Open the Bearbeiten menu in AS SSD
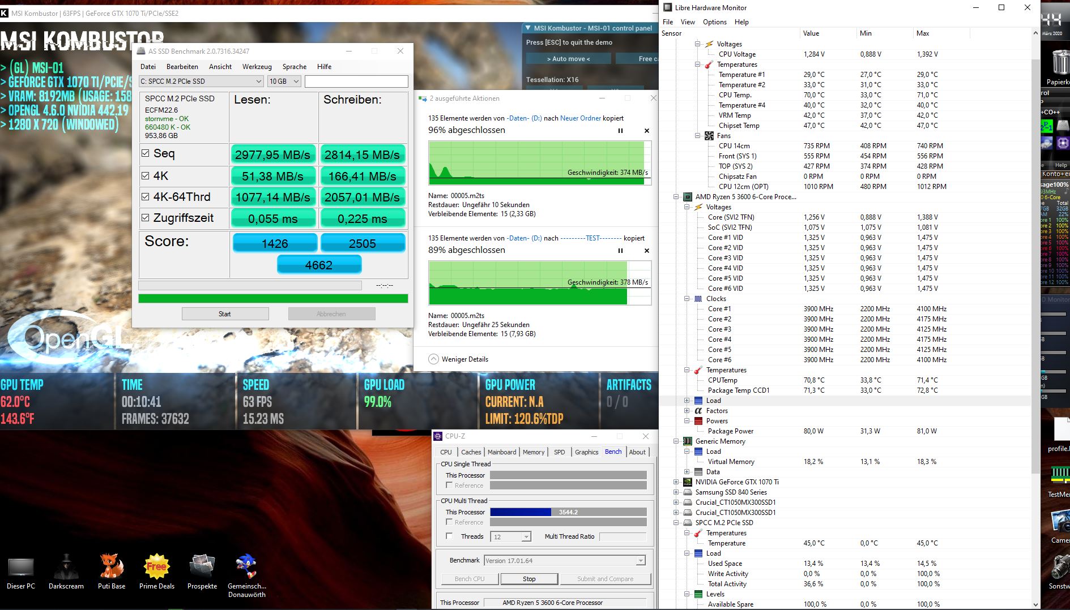 (182, 67)
